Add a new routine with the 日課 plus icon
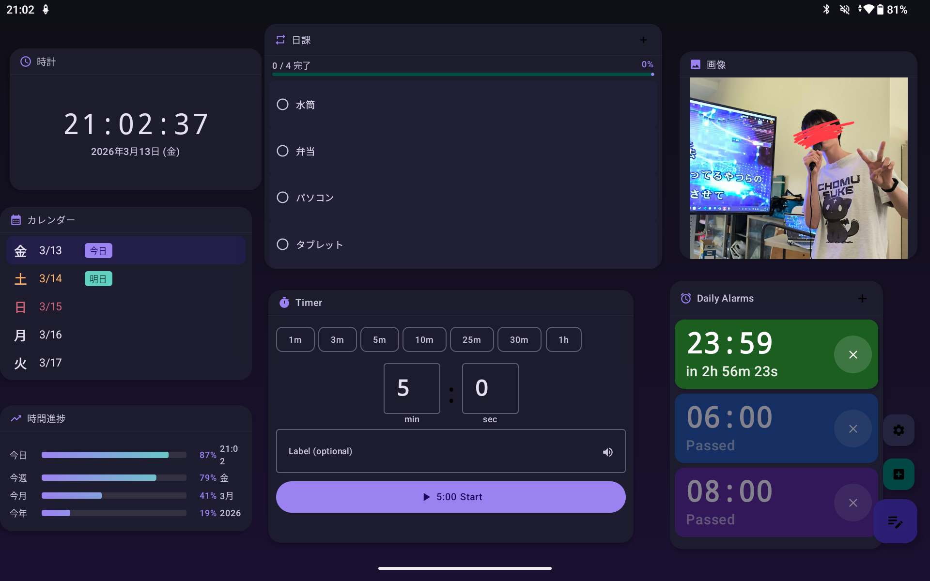Viewport: 930px width, 581px height. (644, 40)
